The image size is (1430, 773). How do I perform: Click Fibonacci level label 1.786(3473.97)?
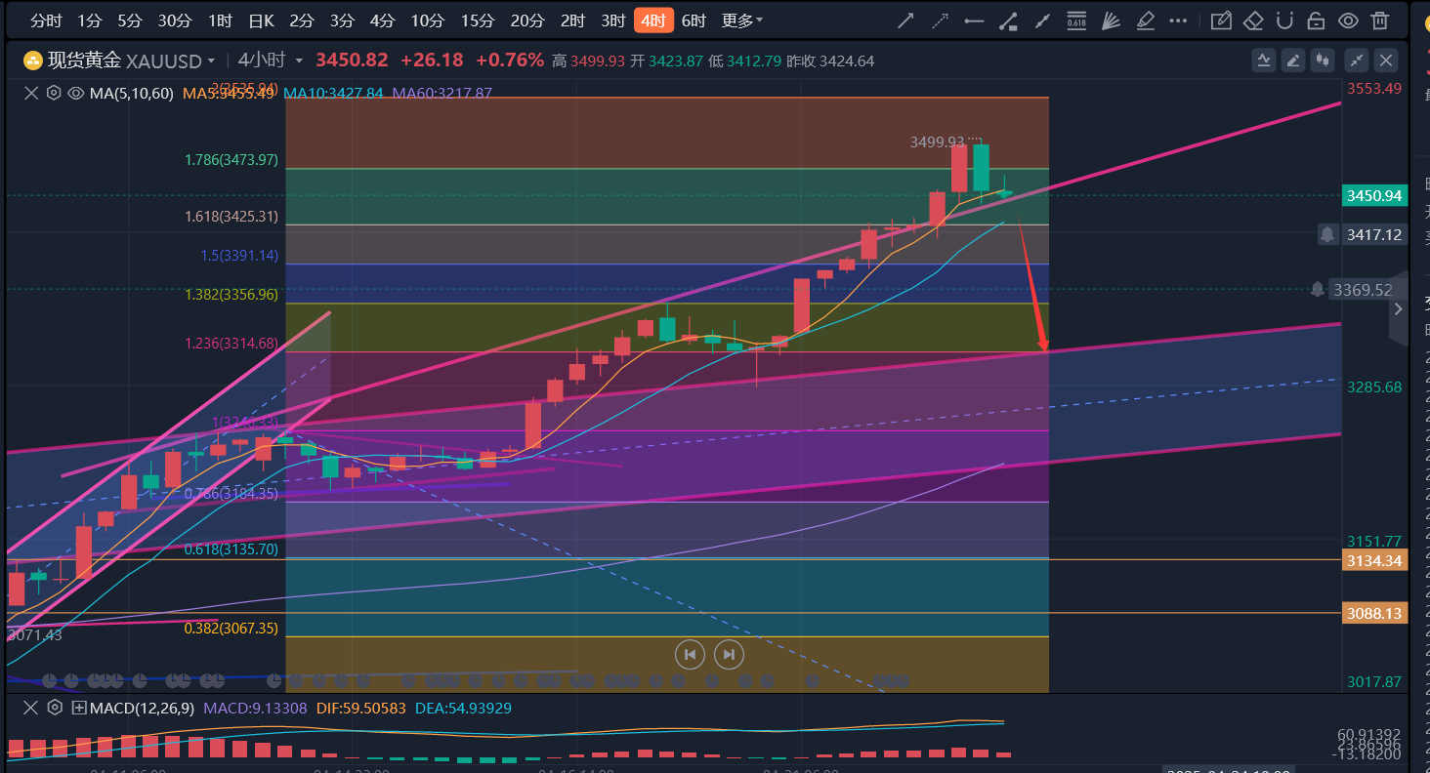(x=231, y=159)
